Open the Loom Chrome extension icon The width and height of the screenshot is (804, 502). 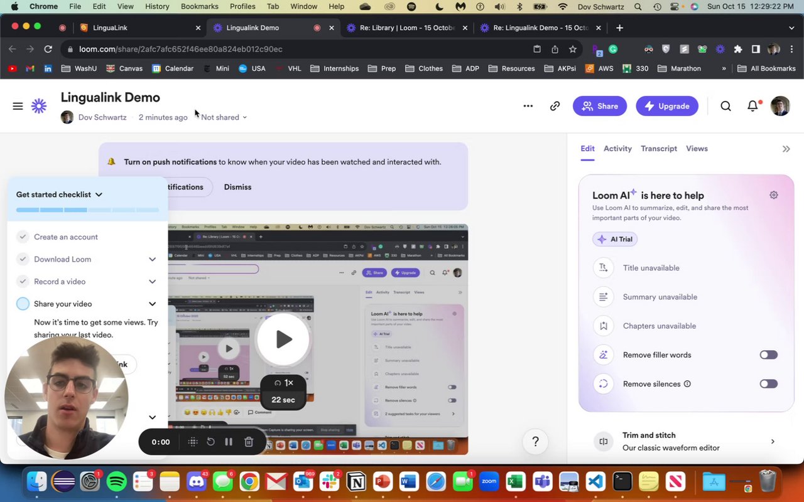click(x=720, y=49)
